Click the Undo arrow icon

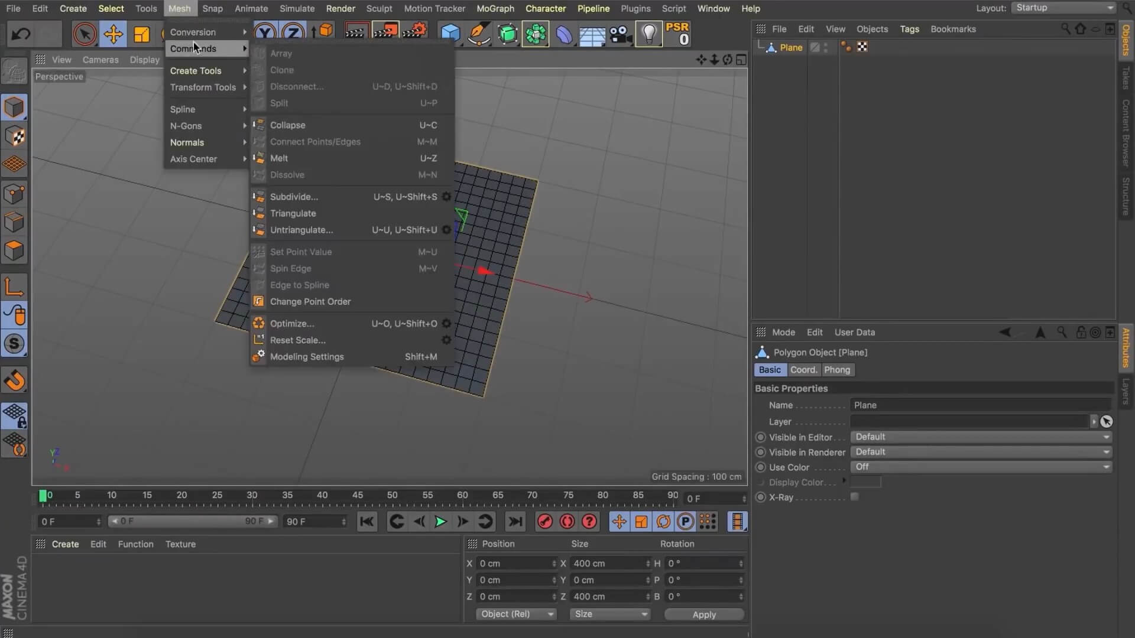click(x=21, y=34)
